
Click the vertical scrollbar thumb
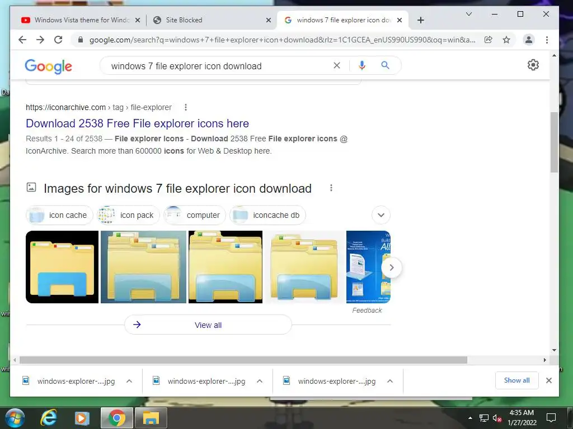[554, 142]
